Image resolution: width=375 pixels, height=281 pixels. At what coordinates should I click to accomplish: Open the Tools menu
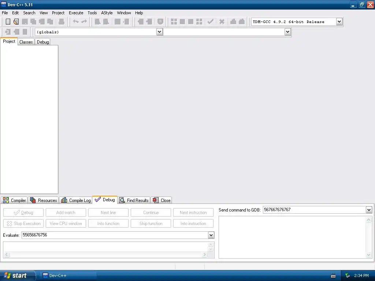point(92,13)
